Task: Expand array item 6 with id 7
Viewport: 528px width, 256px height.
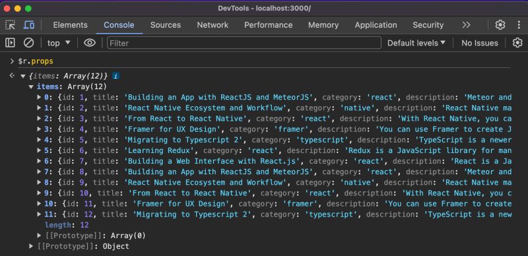Action: pos(40,161)
